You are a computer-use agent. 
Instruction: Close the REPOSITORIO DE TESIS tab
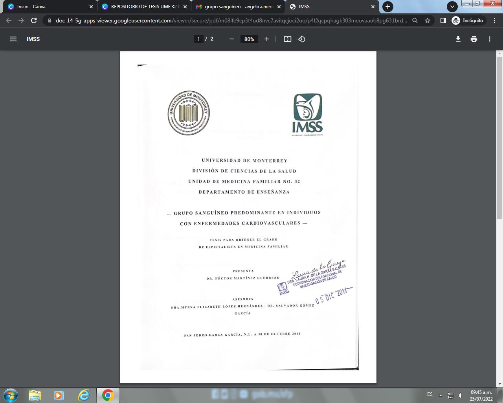(x=185, y=7)
